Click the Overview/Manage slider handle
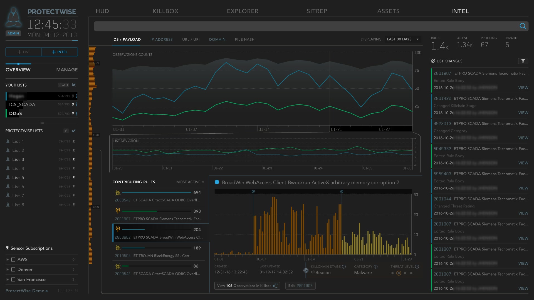Viewport: 534px width, 300px height. [x=18, y=64]
